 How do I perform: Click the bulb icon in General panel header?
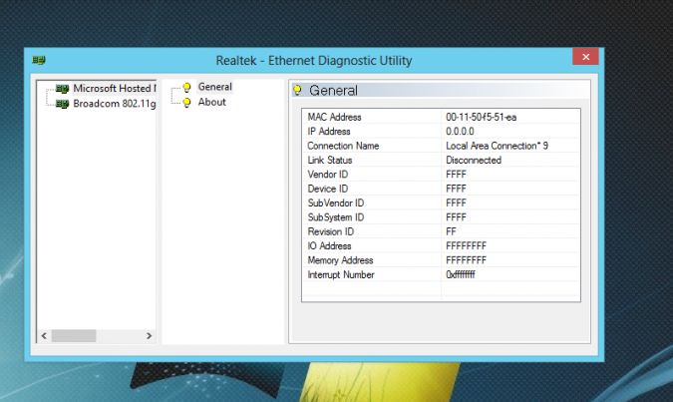(x=297, y=90)
